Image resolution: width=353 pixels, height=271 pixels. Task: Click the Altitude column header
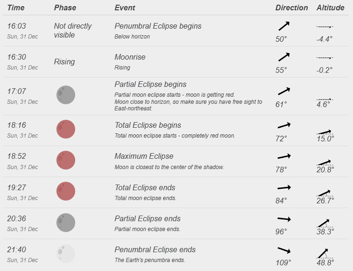click(x=330, y=8)
